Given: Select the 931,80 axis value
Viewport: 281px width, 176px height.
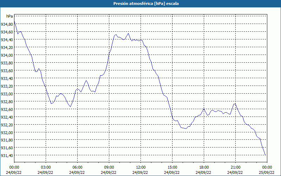Looking at the screenshot, I should [7, 140].
